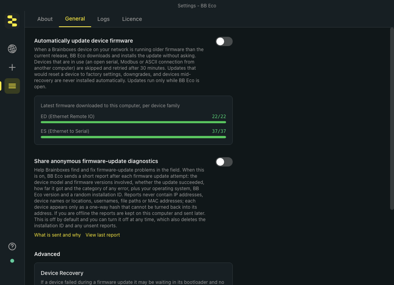
Task: Open the 'What is sent and why' link
Action: [57, 235]
